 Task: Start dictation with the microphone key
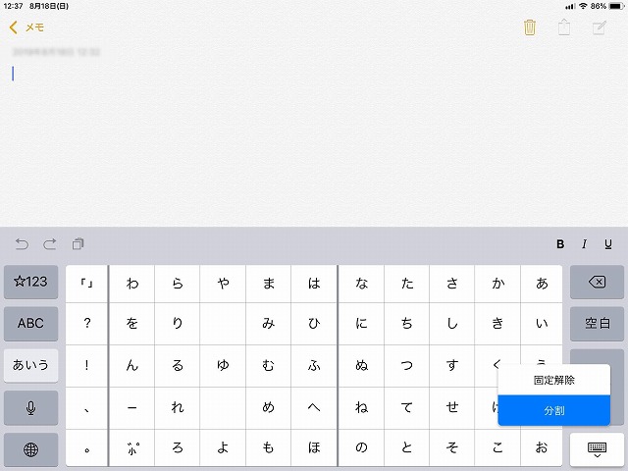point(30,408)
